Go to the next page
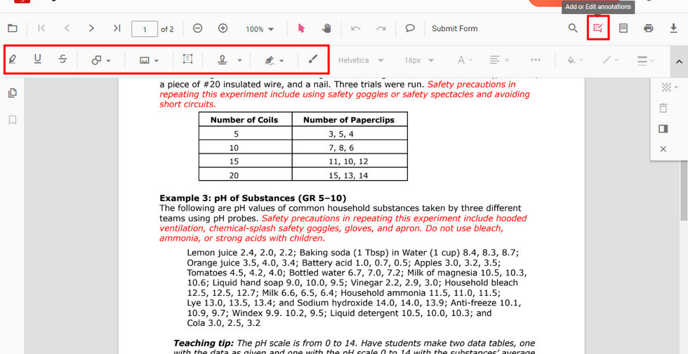Image resolution: width=688 pixels, height=354 pixels. (91, 29)
